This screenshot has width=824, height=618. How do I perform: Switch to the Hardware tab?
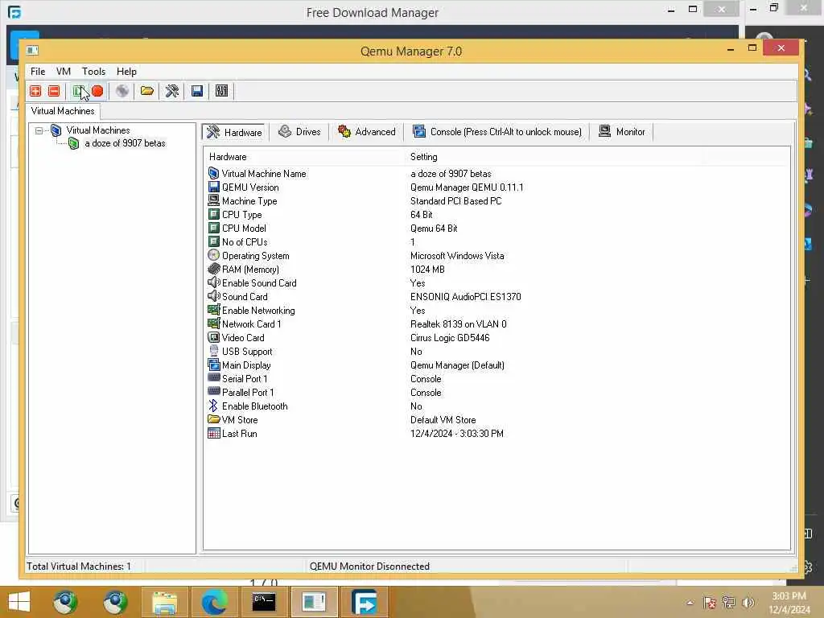[x=234, y=132]
